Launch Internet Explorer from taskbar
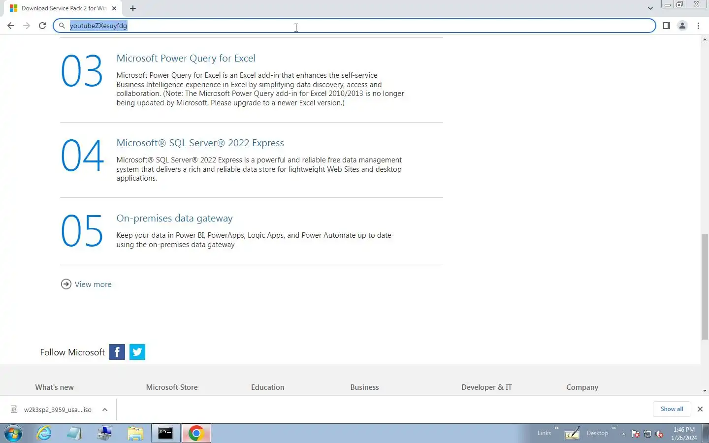 pyautogui.click(x=44, y=434)
